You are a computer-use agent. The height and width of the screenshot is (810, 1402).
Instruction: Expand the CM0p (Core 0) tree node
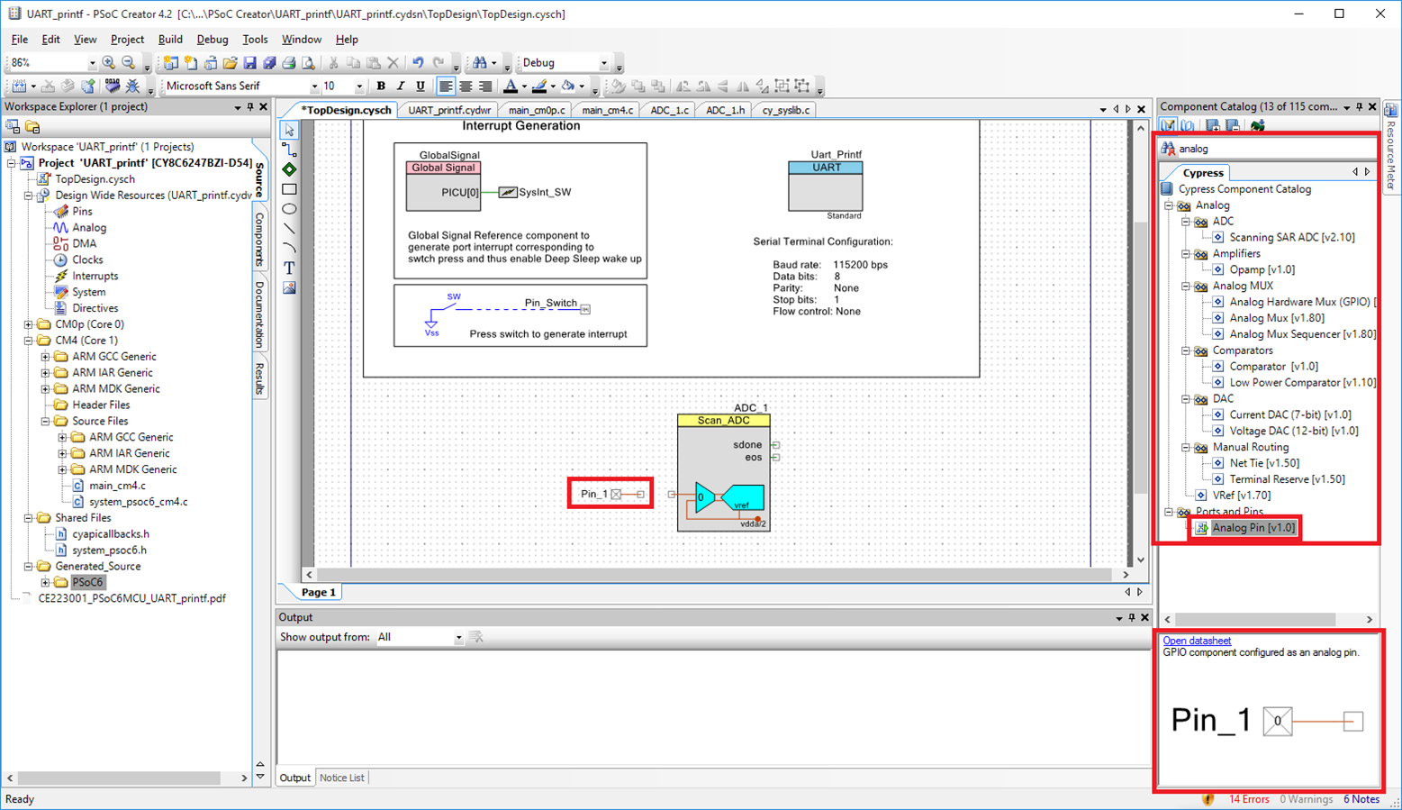pos(28,324)
